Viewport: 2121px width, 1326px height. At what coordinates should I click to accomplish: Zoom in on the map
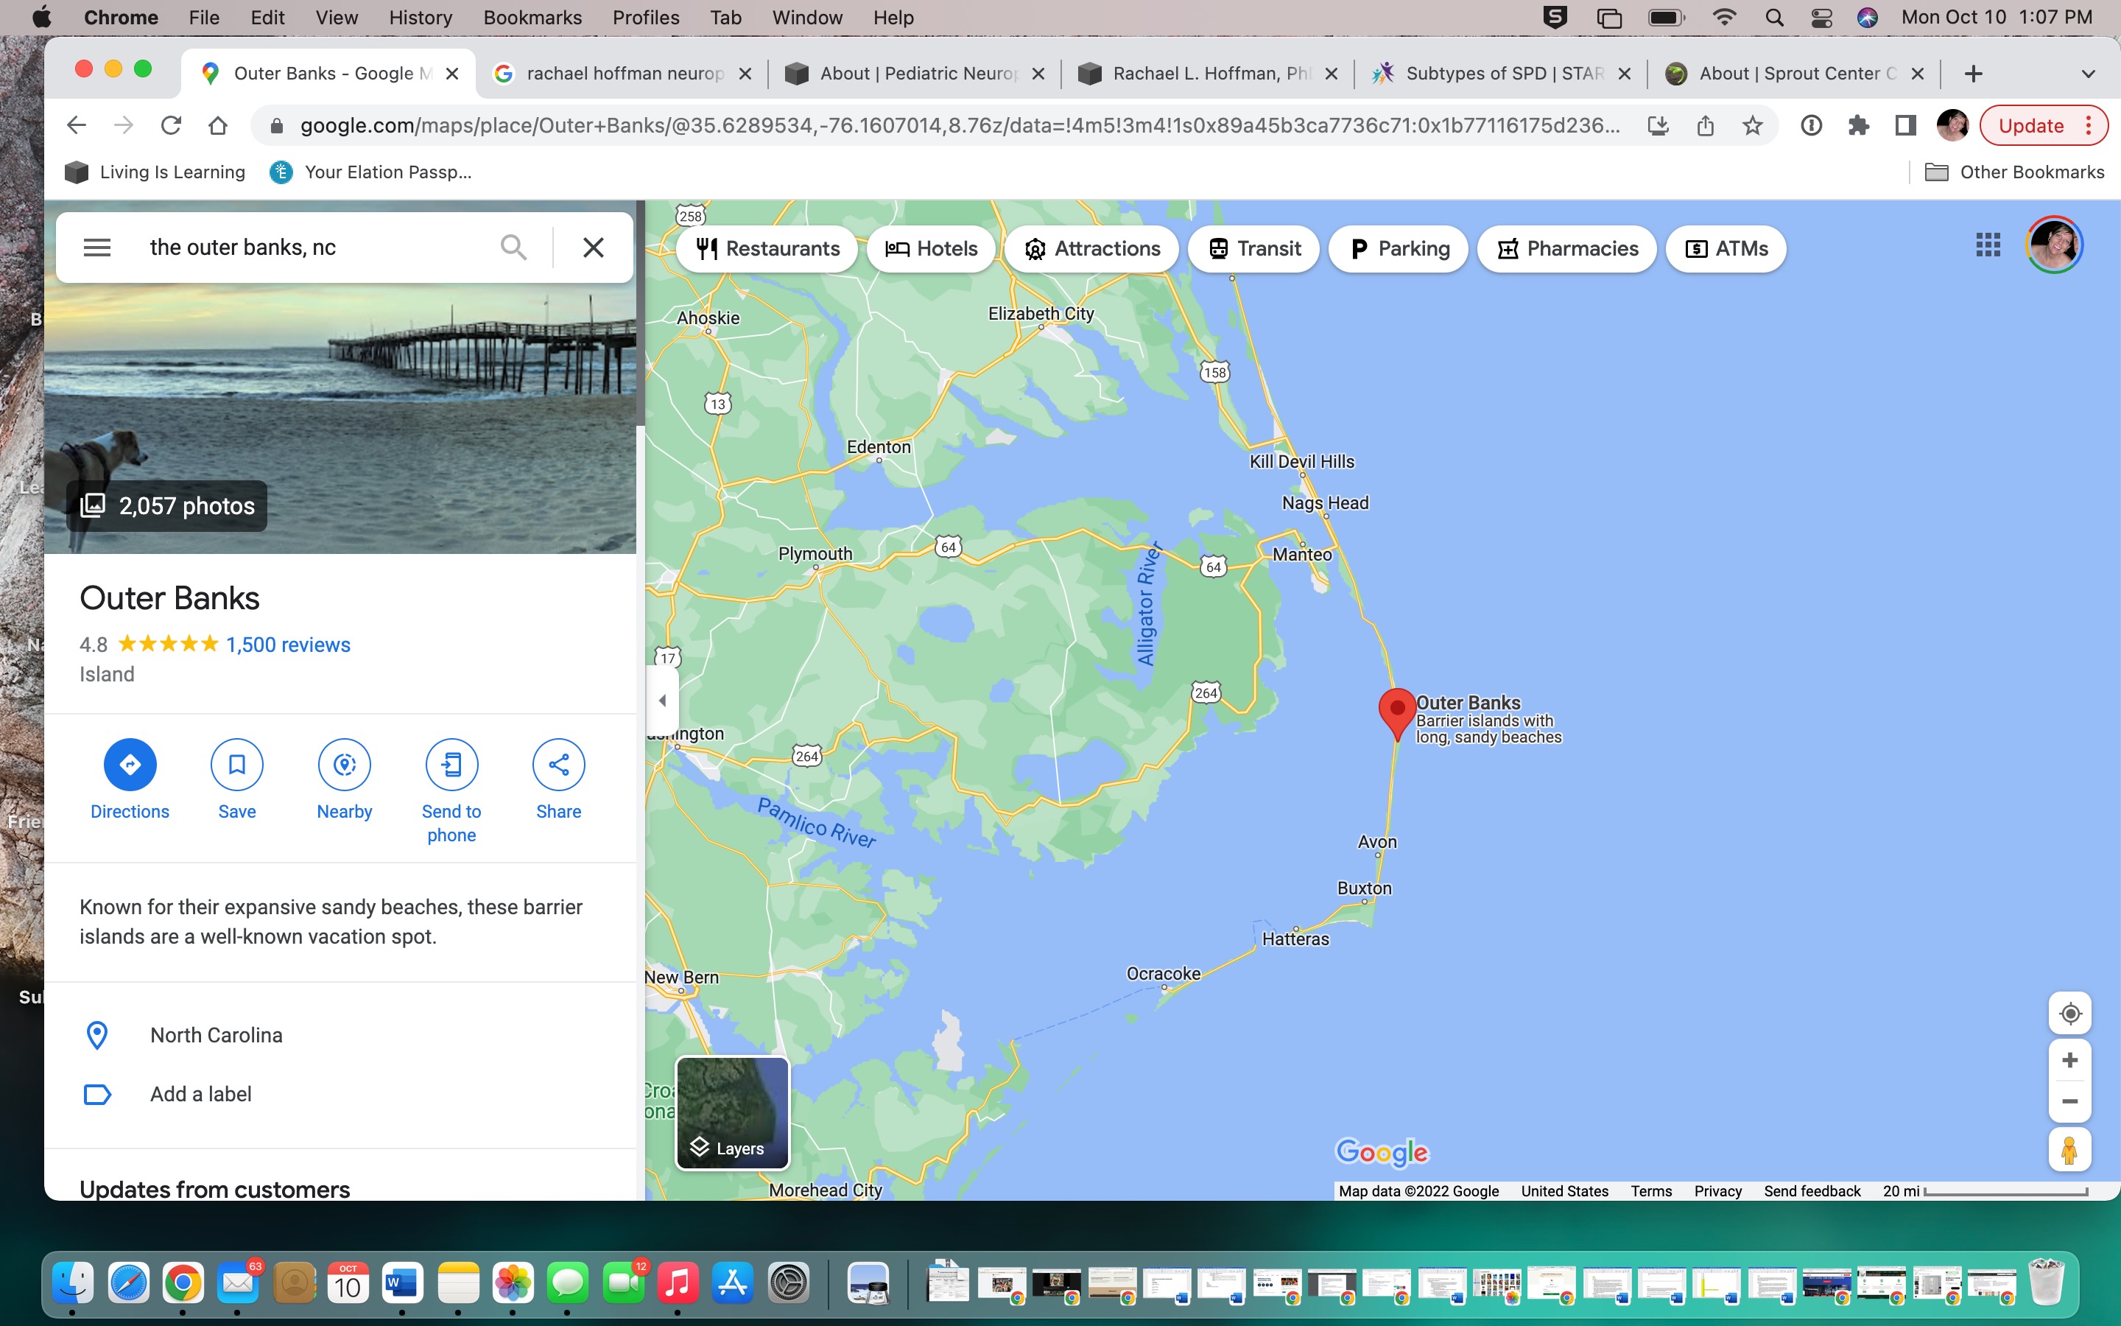tap(2069, 1060)
